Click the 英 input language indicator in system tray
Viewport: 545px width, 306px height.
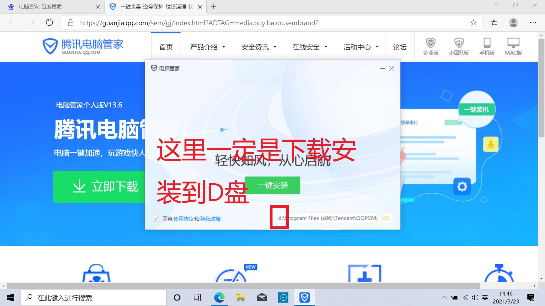point(485,297)
